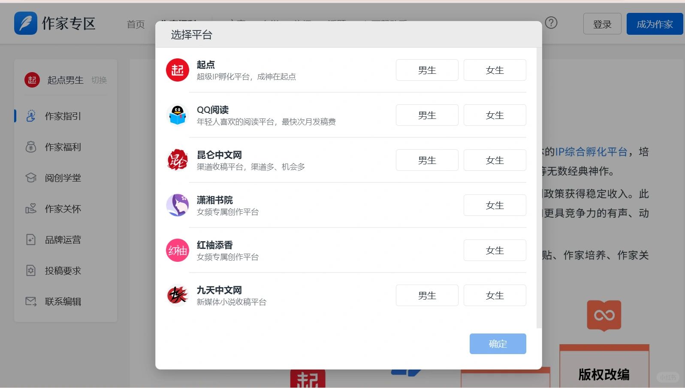Click the 九天中文网 platform name text

pos(219,290)
